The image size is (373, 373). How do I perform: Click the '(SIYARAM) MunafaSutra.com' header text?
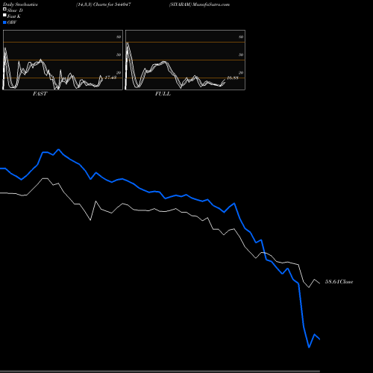(199, 4)
